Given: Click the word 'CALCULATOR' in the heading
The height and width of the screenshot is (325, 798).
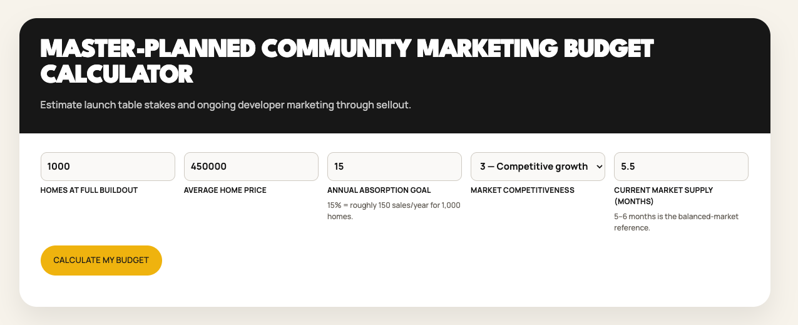Looking at the screenshot, I should 117,75.
